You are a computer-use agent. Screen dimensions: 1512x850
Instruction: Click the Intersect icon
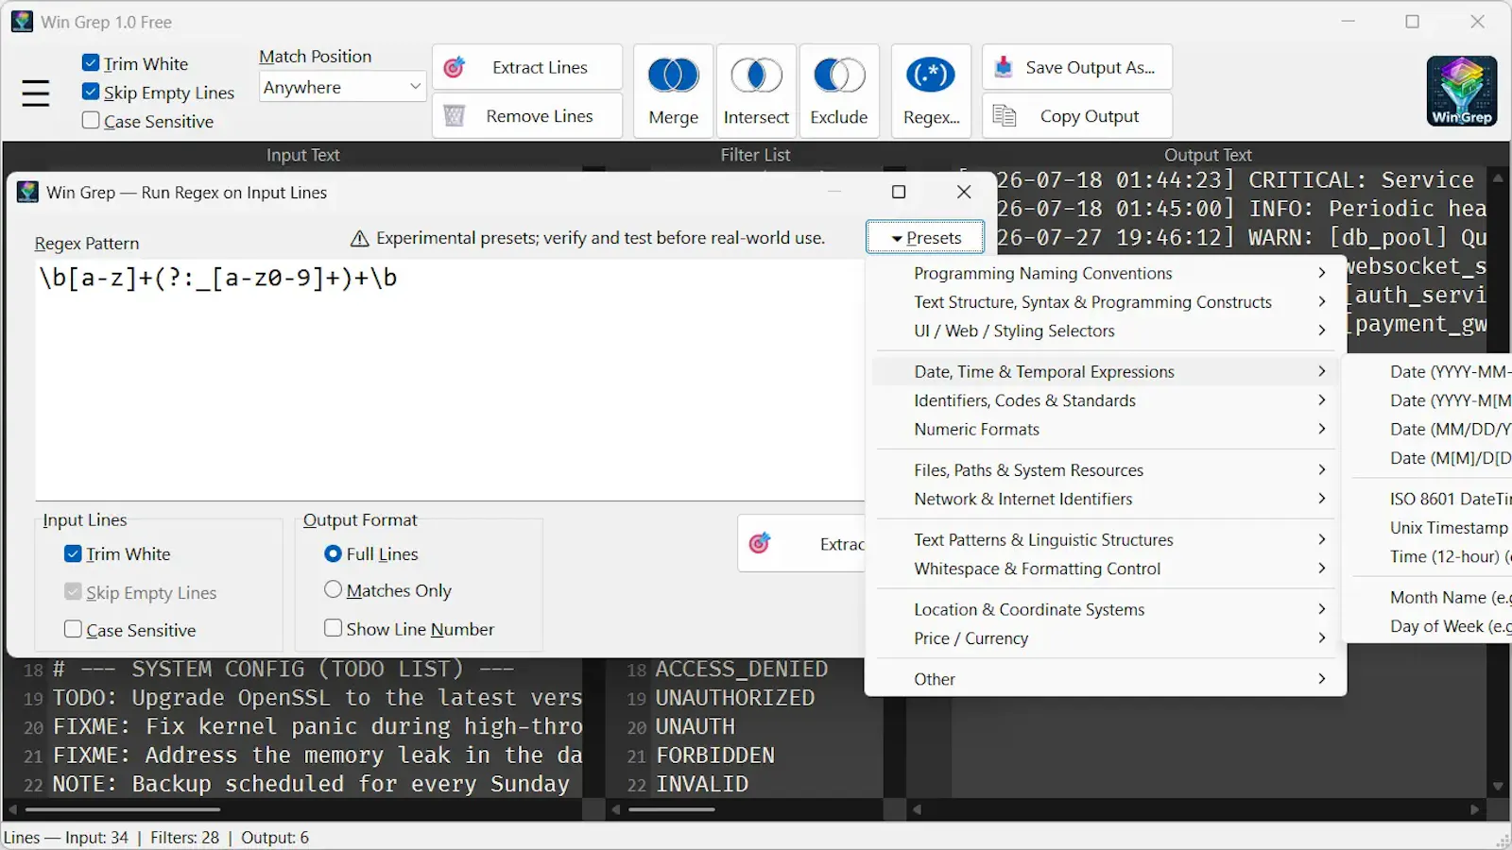[x=756, y=76]
